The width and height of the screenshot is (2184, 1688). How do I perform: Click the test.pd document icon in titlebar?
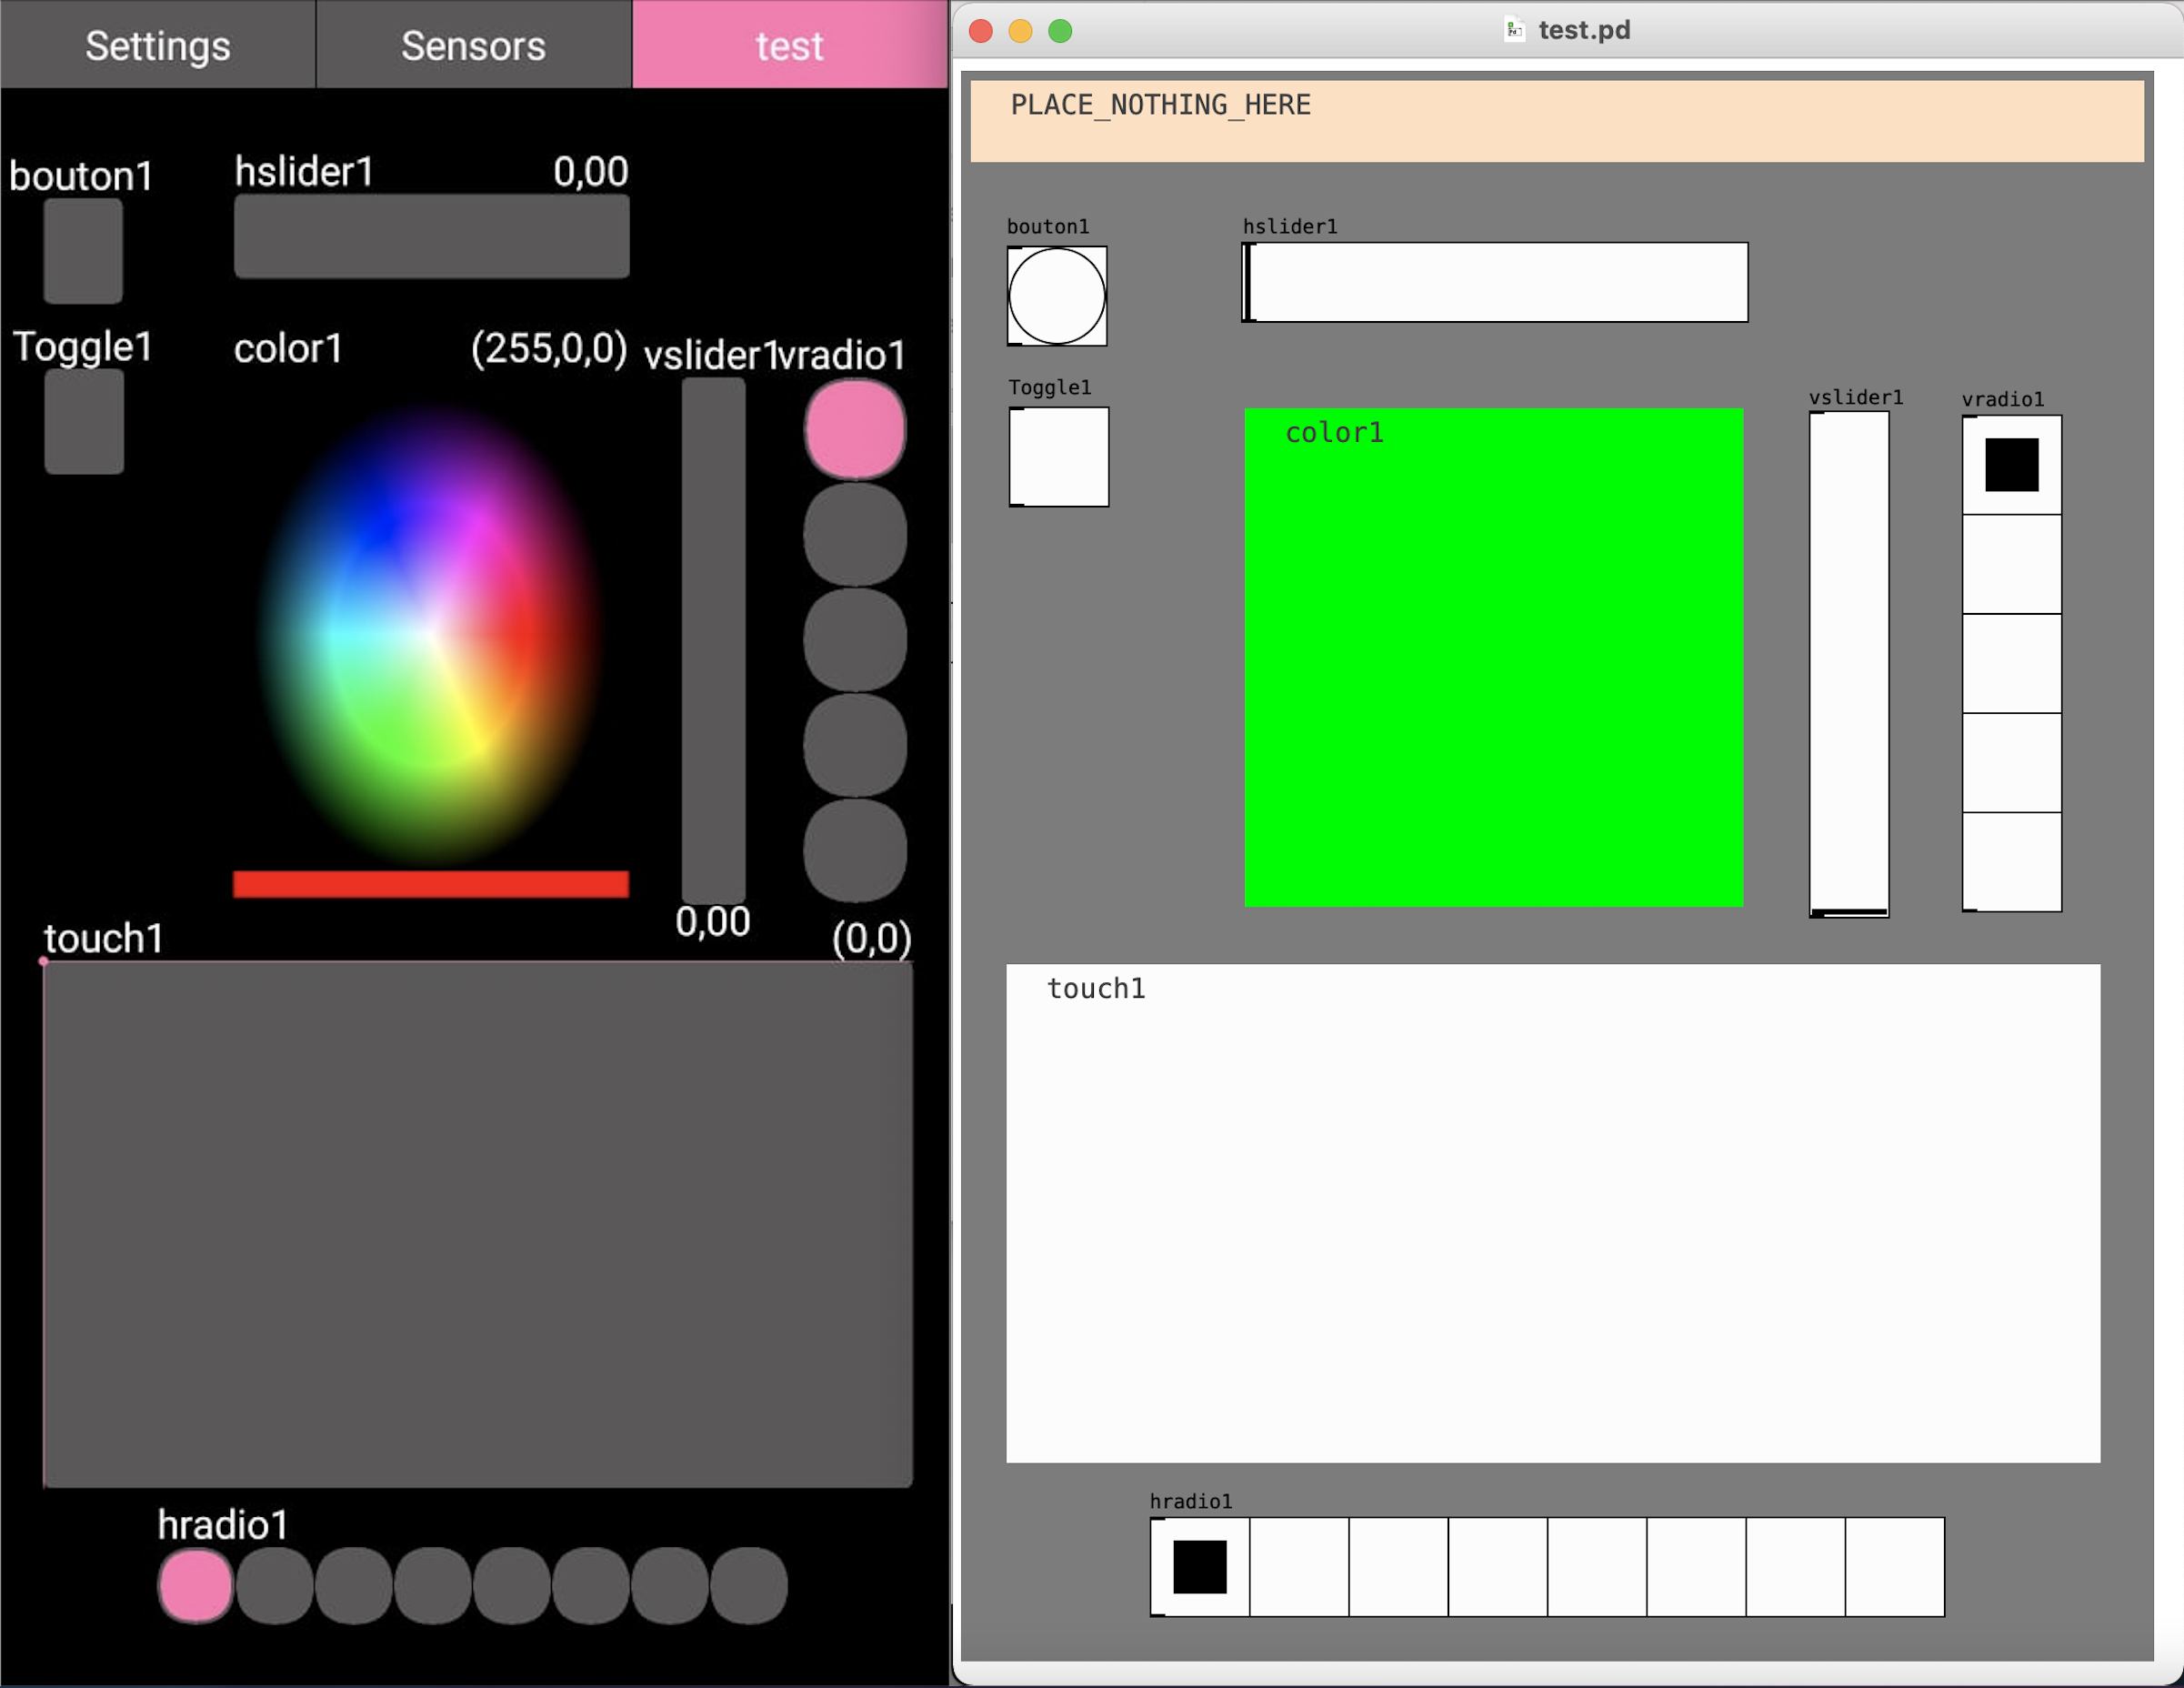click(x=1514, y=30)
